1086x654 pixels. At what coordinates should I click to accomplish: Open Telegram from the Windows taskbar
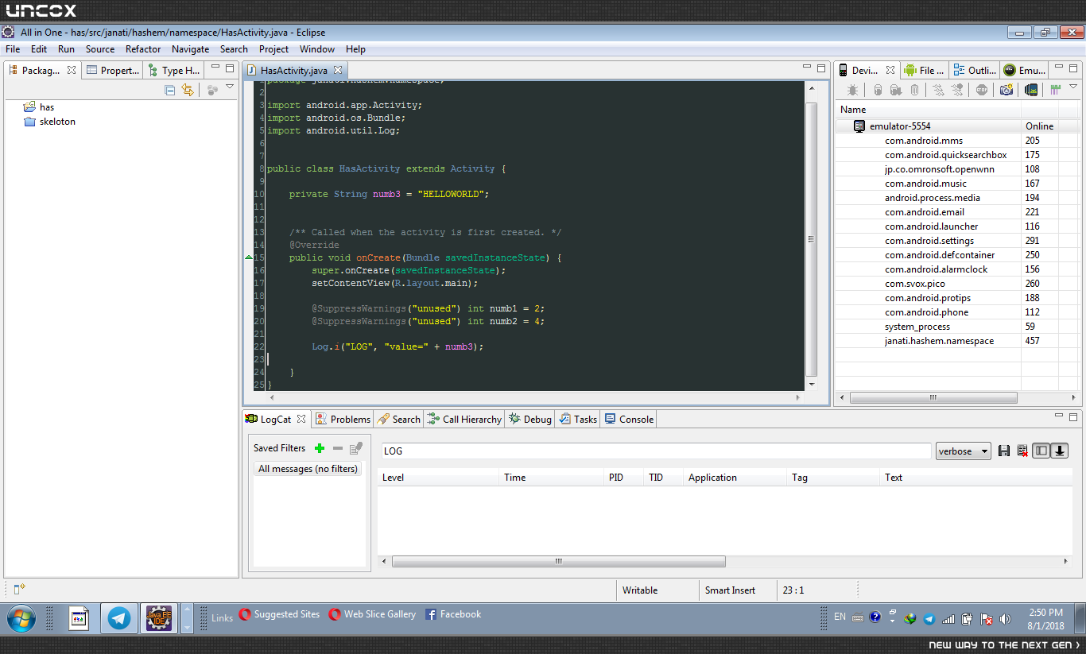point(119,617)
